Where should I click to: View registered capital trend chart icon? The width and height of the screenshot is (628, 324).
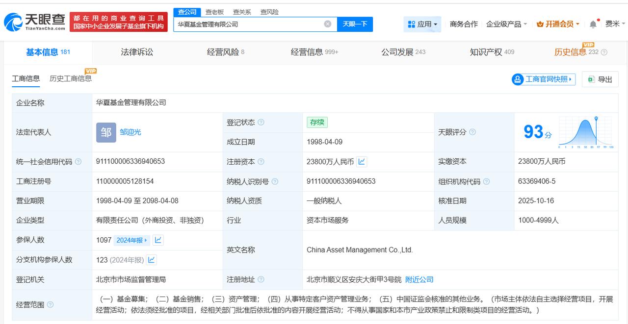[x=362, y=161]
